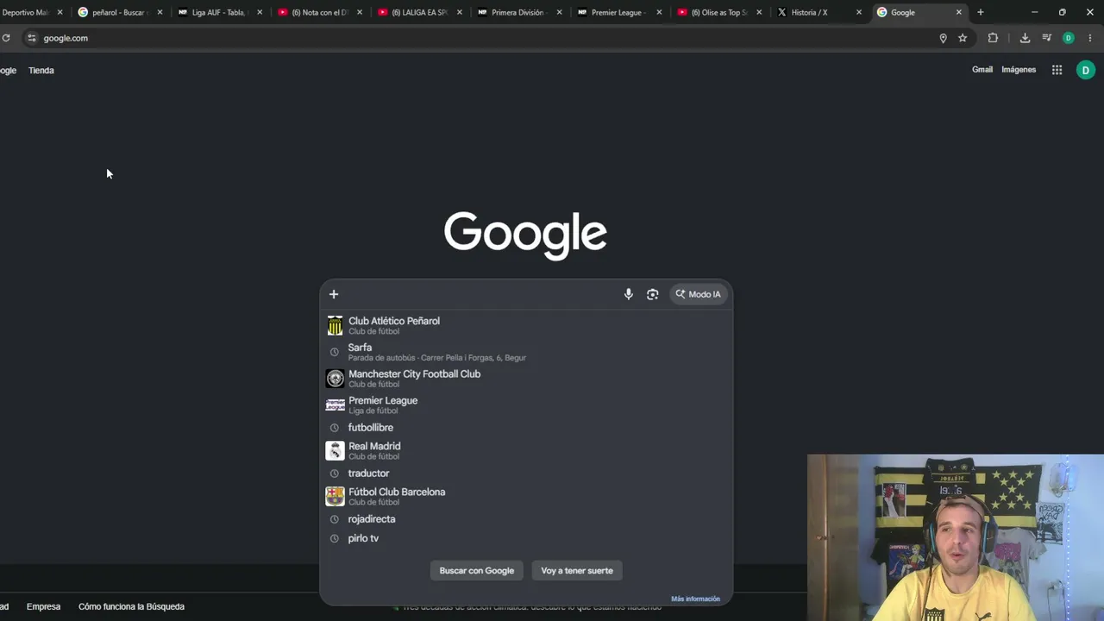Select the 'Real Madrid' suggestion
Screen dimensions: 1104x621
click(526, 450)
